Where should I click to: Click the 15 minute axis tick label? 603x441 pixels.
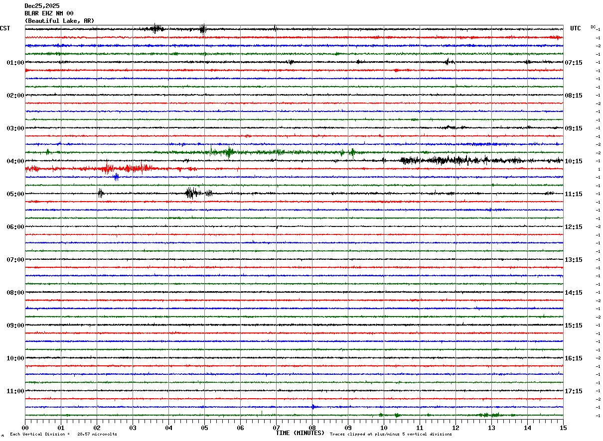tap(563, 428)
